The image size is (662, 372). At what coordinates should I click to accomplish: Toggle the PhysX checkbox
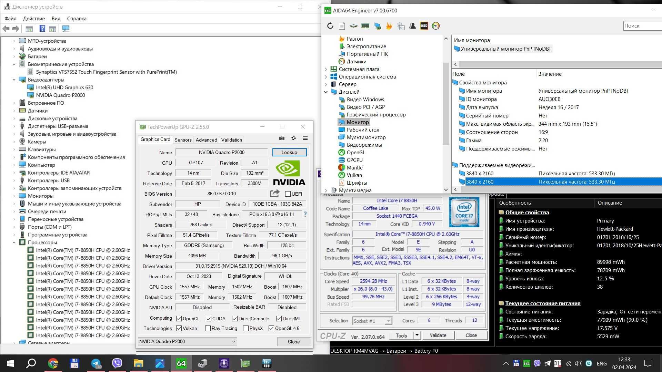(x=246, y=328)
